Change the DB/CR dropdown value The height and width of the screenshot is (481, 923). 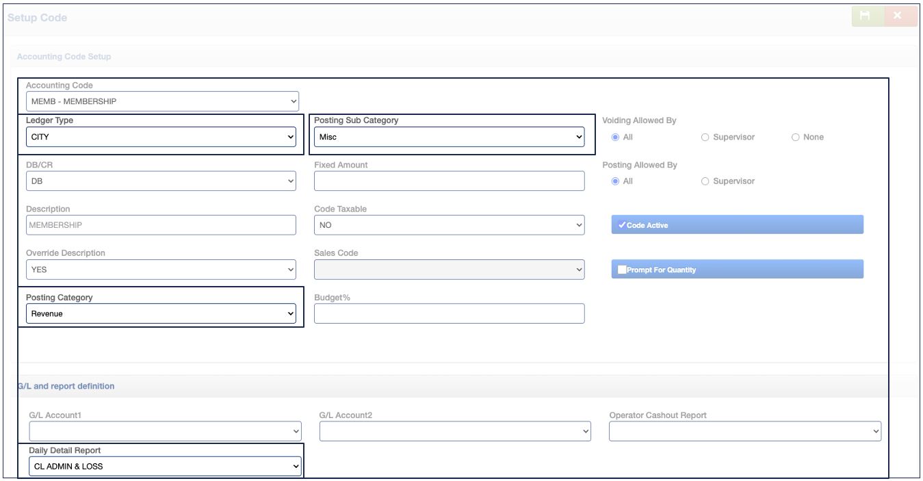161,181
